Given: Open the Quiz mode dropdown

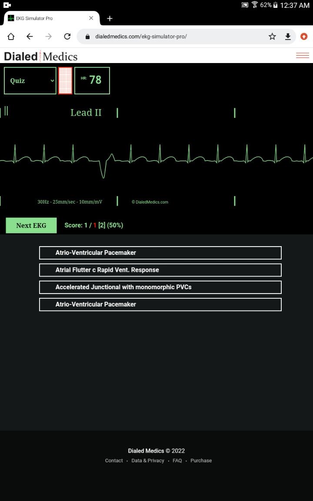Looking at the screenshot, I should pos(30,80).
